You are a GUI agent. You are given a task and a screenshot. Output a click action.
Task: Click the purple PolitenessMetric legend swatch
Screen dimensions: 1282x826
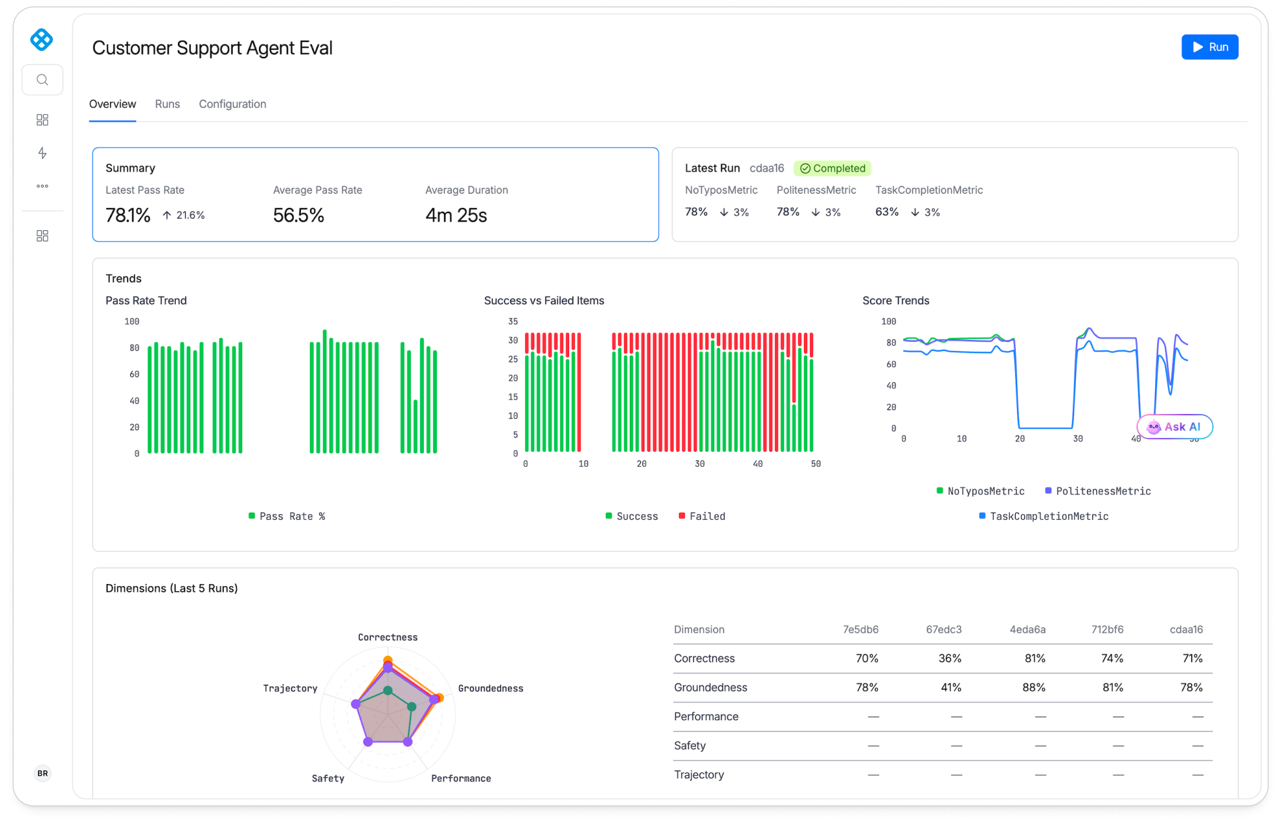[1048, 490]
